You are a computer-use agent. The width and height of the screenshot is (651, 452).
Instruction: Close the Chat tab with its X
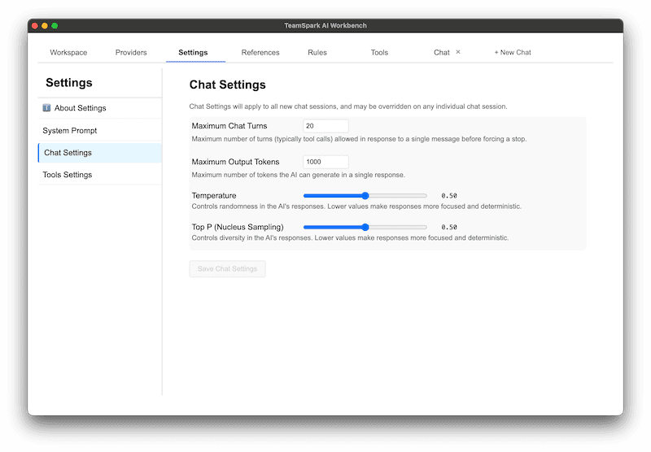(x=458, y=52)
